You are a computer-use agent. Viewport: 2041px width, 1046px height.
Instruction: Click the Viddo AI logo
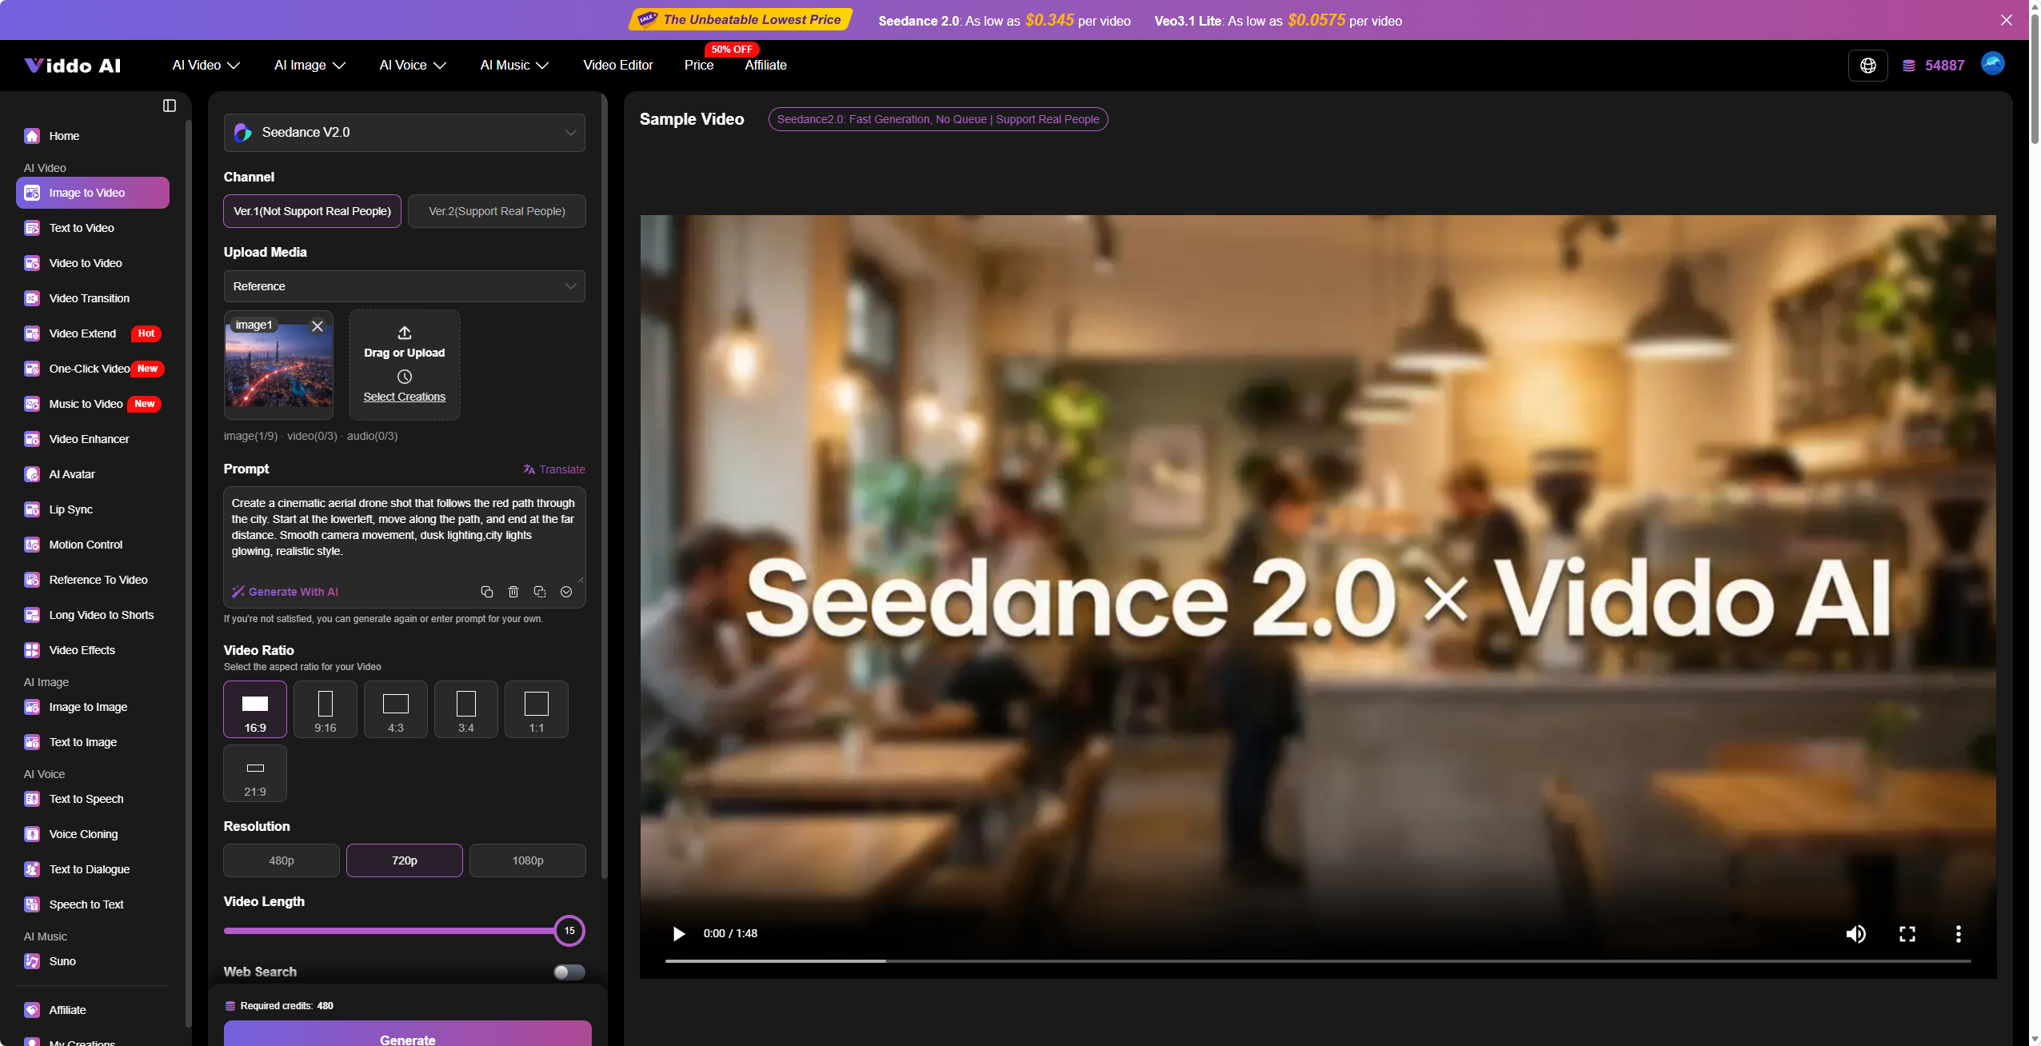pos(73,66)
